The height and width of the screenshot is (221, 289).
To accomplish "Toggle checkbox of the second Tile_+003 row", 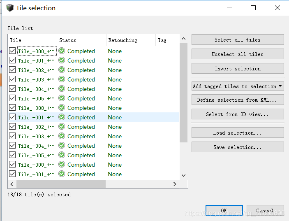I will pyautogui.click(x=12, y=136).
